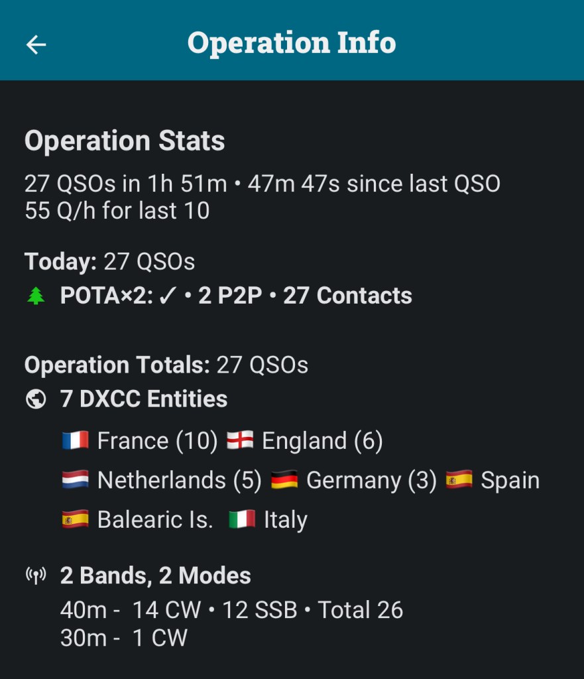Click the 'Today: 27 QSOs' line
Screen dimensions: 584x679
tap(109, 261)
